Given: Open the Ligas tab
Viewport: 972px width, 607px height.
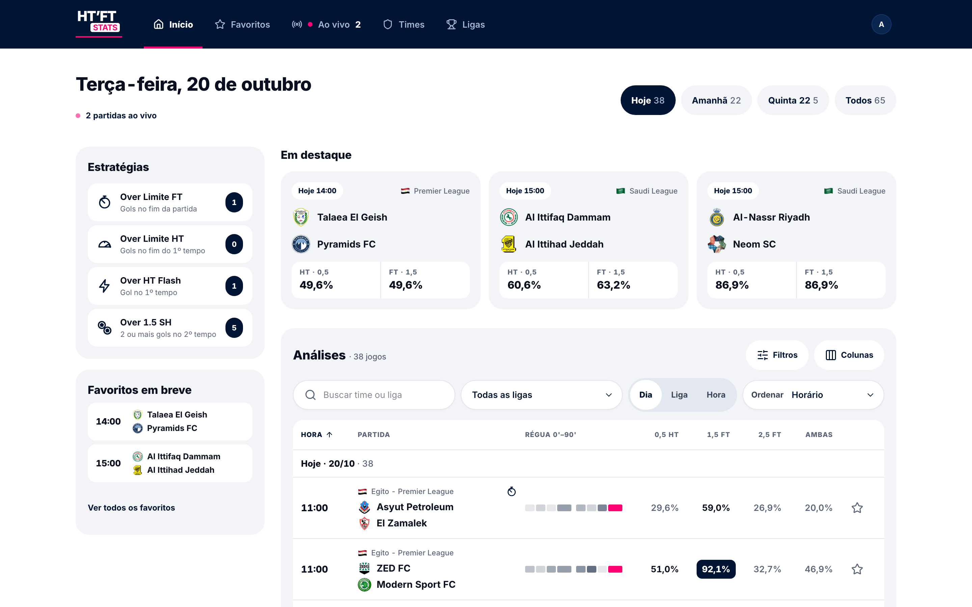Looking at the screenshot, I should (x=466, y=25).
